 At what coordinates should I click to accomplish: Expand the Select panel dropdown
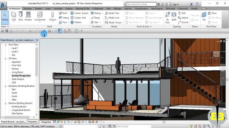(x=5, y=27)
